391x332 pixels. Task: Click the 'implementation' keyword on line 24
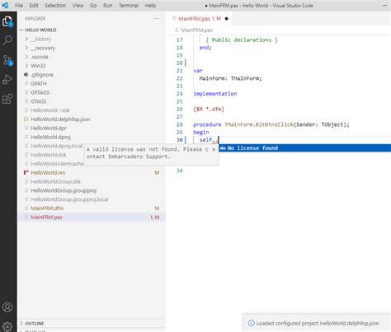(x=215, y=94)
